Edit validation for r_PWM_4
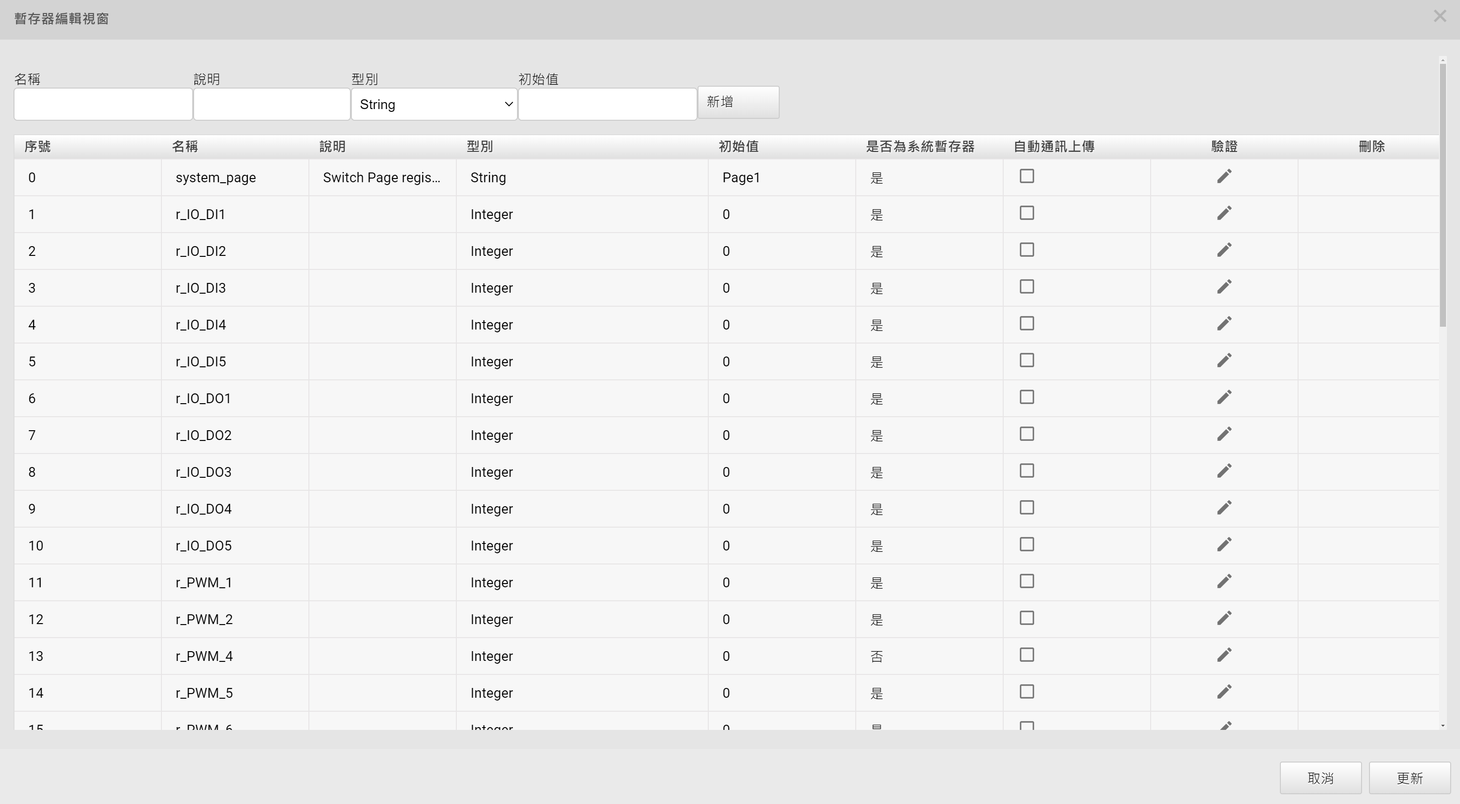This screenshot has width=1460, height=804. pos(1224,655)
